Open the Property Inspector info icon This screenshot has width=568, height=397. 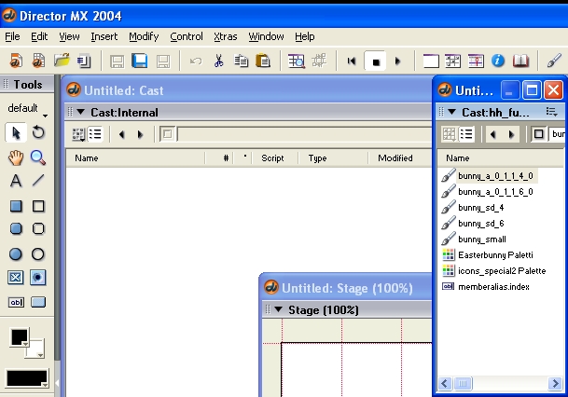(x=498, y=61)
